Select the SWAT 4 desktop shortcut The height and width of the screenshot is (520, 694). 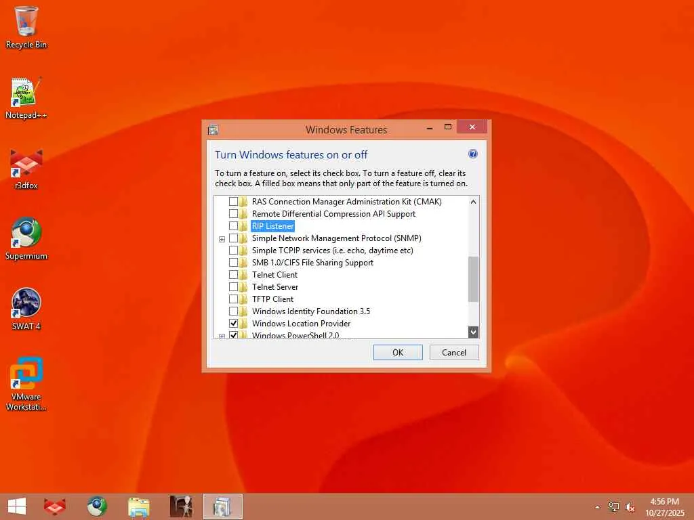point(26,309)
